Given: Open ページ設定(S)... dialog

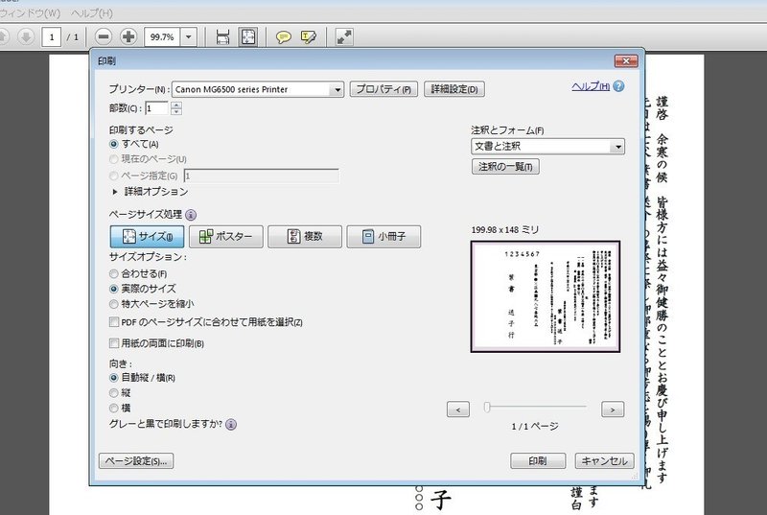Looking at the screenshot, I should (x=136, y=460).
